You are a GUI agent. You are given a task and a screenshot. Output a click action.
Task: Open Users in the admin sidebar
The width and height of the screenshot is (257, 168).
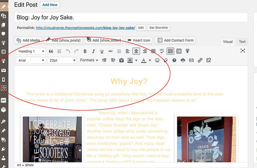[x=4, y=158]
